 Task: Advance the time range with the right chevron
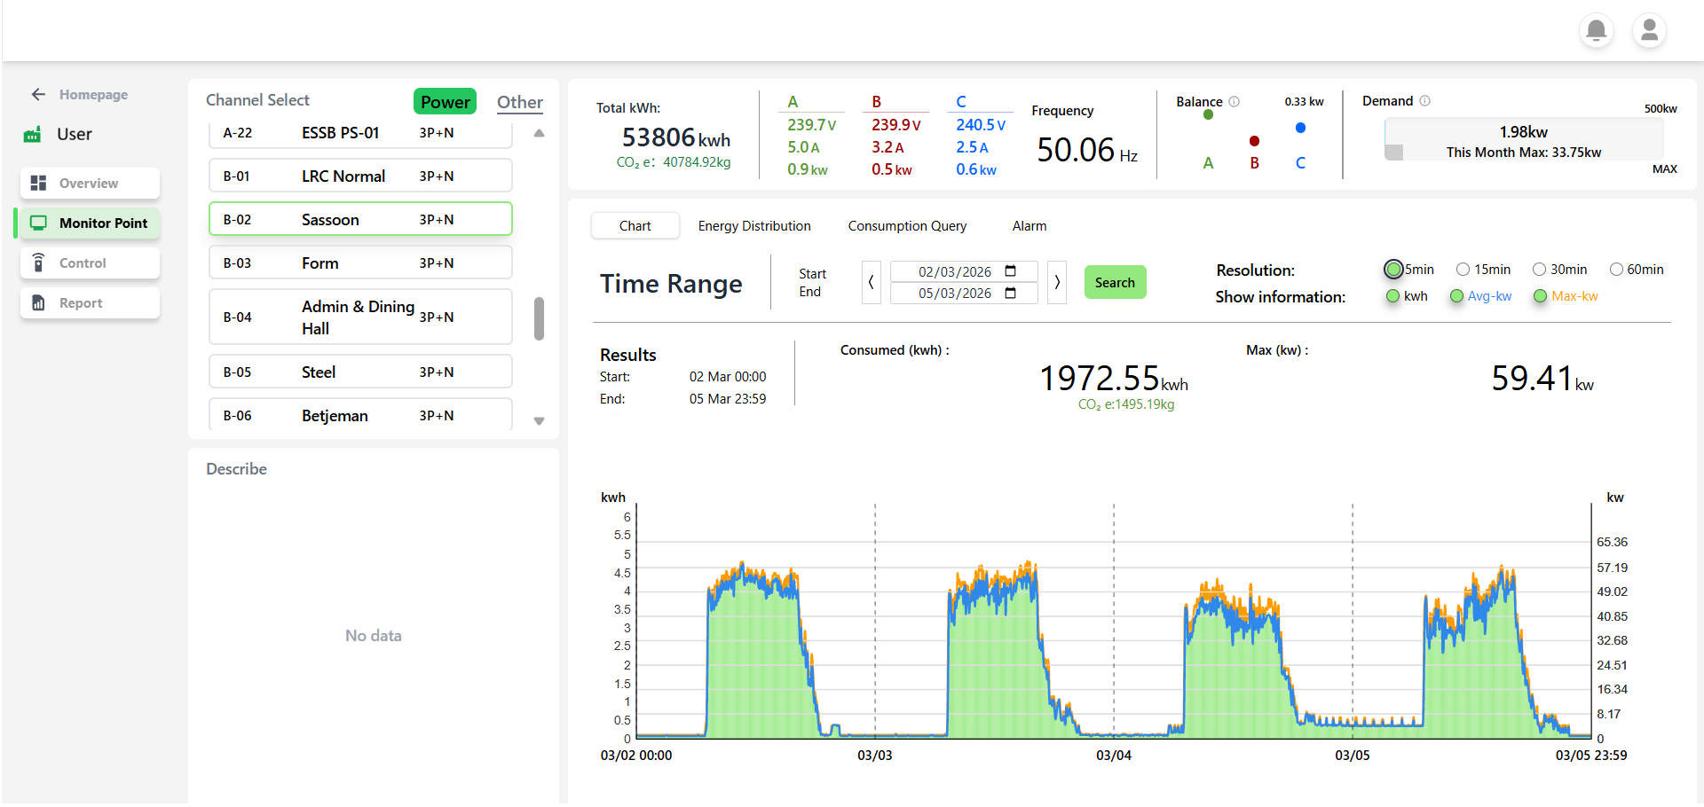click(1057, 282)
